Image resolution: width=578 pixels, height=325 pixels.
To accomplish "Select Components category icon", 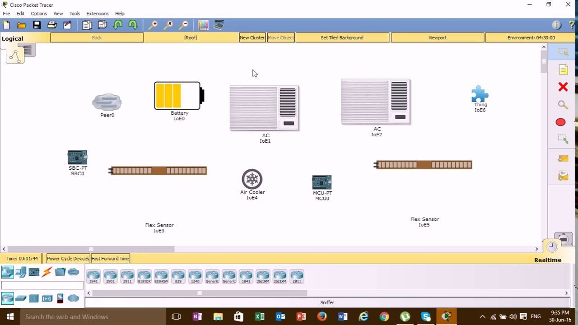I will pos(34,272).
